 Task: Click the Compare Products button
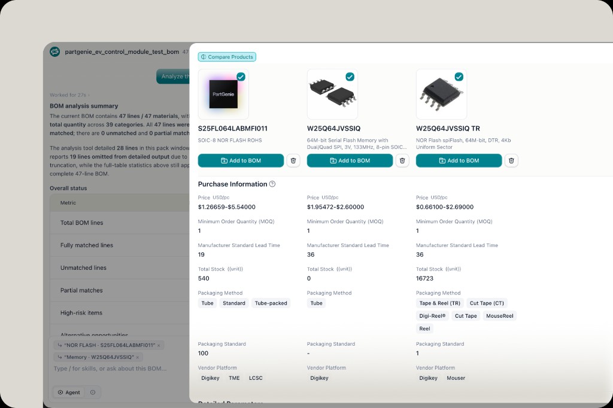227,57
